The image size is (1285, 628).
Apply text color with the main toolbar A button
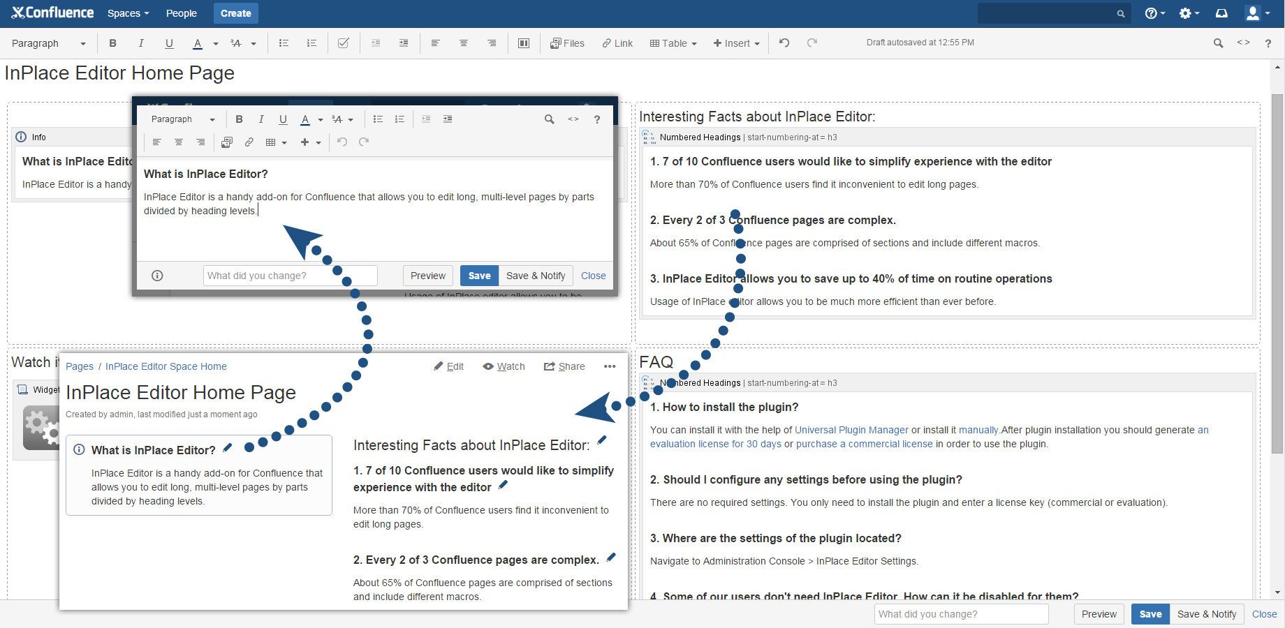pyautogui.click(x=198, y=43)
